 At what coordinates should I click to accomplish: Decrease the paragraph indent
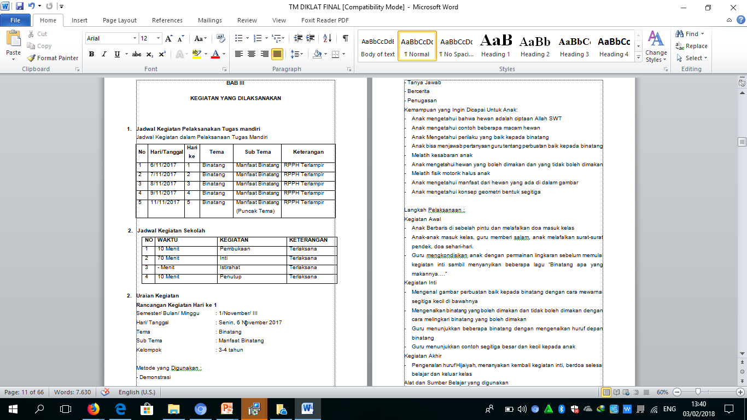[298, 38]
